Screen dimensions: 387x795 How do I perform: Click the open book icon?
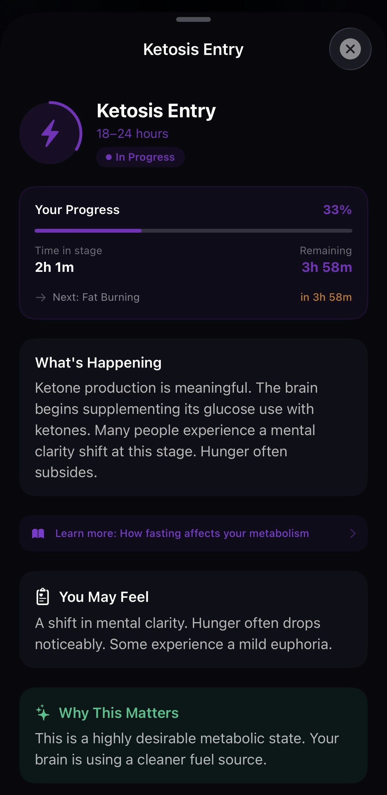(38, 533)
